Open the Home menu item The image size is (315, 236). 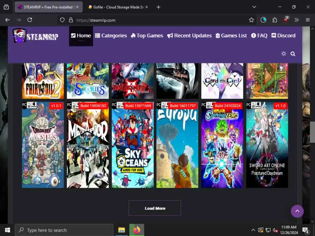(x=81, y=36)
